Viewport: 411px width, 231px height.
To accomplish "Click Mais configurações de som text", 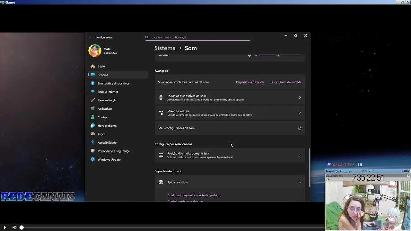I will [176, 128].
